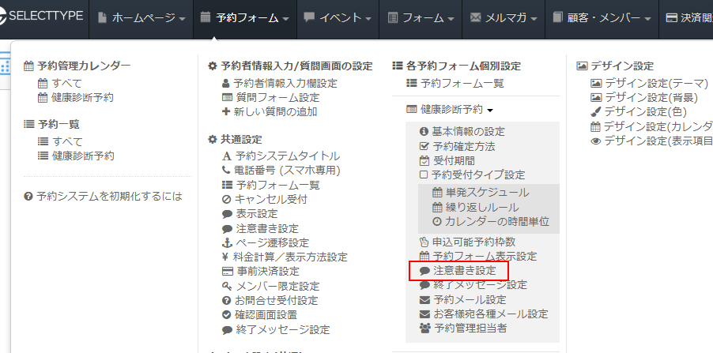Open the 顧客・メンバー navigation menu

point(604,17)
